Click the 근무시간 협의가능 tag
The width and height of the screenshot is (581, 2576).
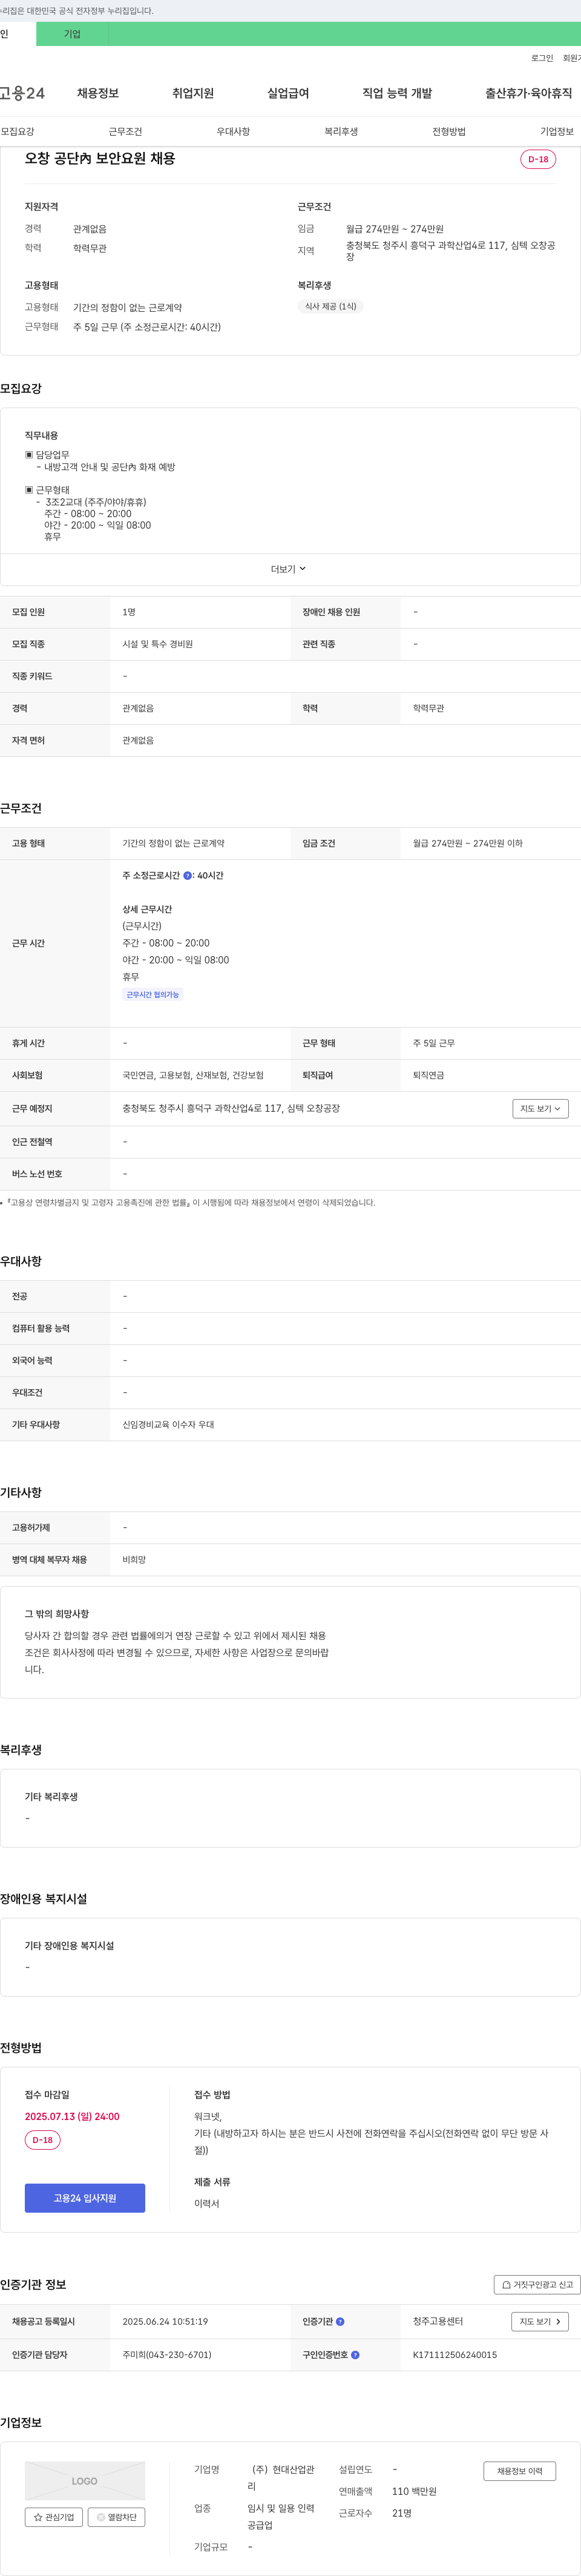click(x=152, y=995)
